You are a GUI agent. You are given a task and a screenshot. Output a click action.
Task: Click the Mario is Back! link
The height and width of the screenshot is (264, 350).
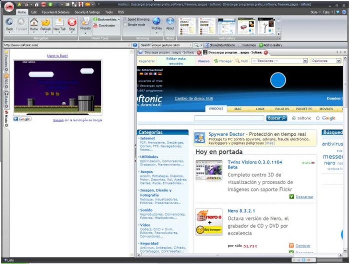point(58,56)
